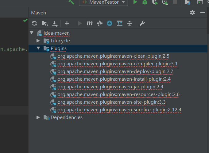
Task: Select maven-surefire-plugin:2.12.4 entry
Action: click(x=119, y=110)
